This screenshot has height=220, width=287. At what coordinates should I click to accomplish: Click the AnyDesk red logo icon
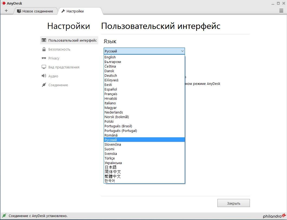coord(4,3)
